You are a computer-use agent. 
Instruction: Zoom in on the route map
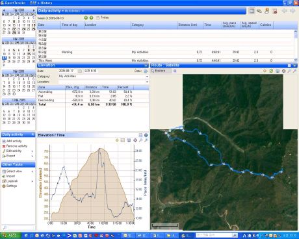click(x=289, y=71)
